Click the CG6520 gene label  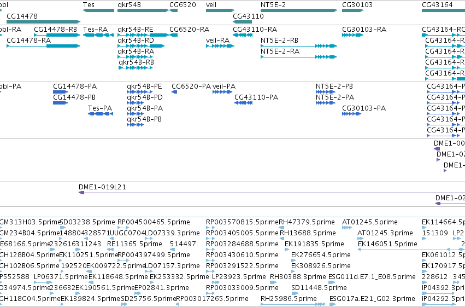click(x=183, y=5)
